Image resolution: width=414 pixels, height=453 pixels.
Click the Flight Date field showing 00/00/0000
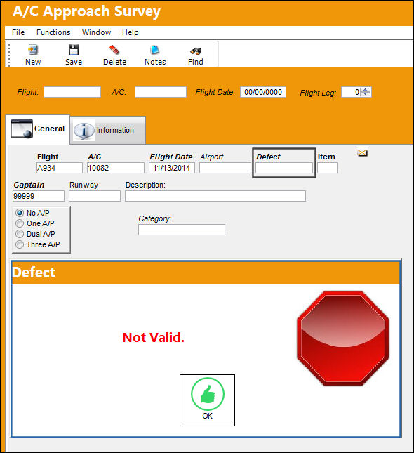[x=263, y=92]
